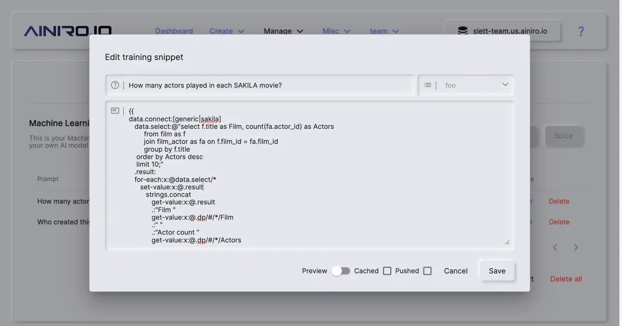Viewport: 622px width, 326px height.
Task: Toggle the Preview switch
Action: point(341,271)
